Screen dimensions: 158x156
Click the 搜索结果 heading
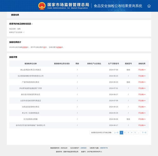[15, 15]
